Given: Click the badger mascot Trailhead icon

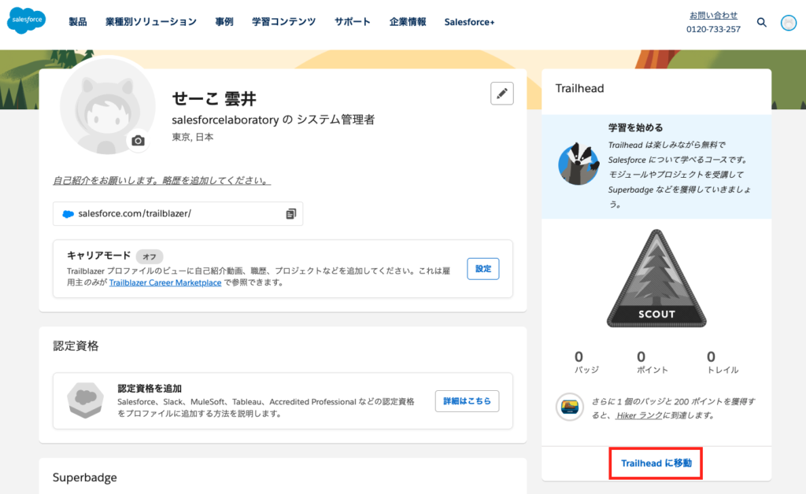Looking at the screenshot, I should 579,164.
